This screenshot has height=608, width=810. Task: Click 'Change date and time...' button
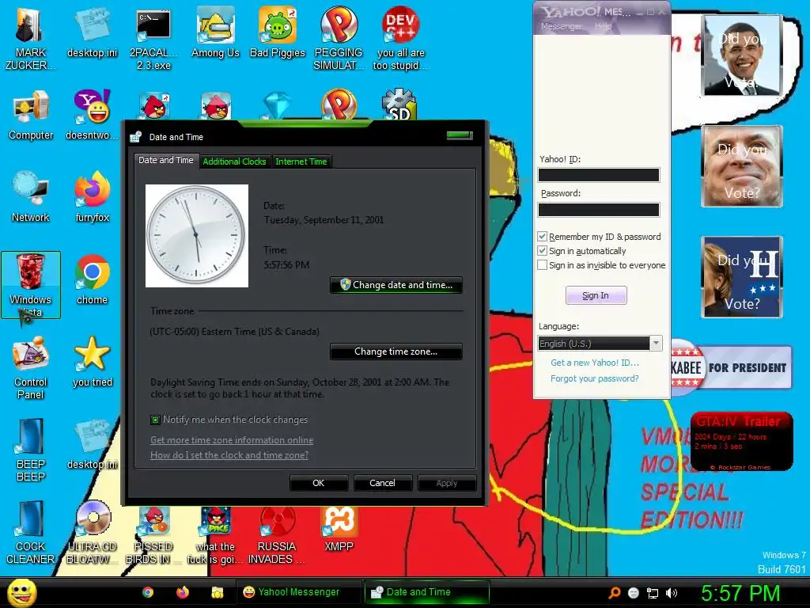click(396, 285)
